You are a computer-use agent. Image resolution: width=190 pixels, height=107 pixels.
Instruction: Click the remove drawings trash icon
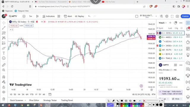click(x=4, y=99)
